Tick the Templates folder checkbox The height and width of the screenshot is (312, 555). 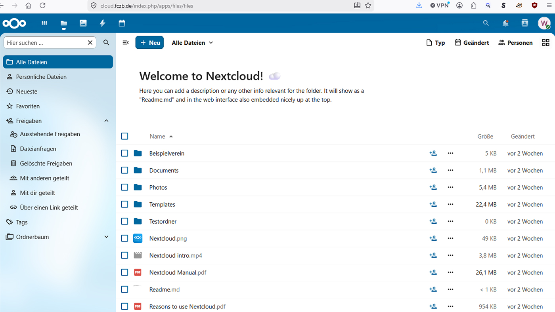[124, 204]
